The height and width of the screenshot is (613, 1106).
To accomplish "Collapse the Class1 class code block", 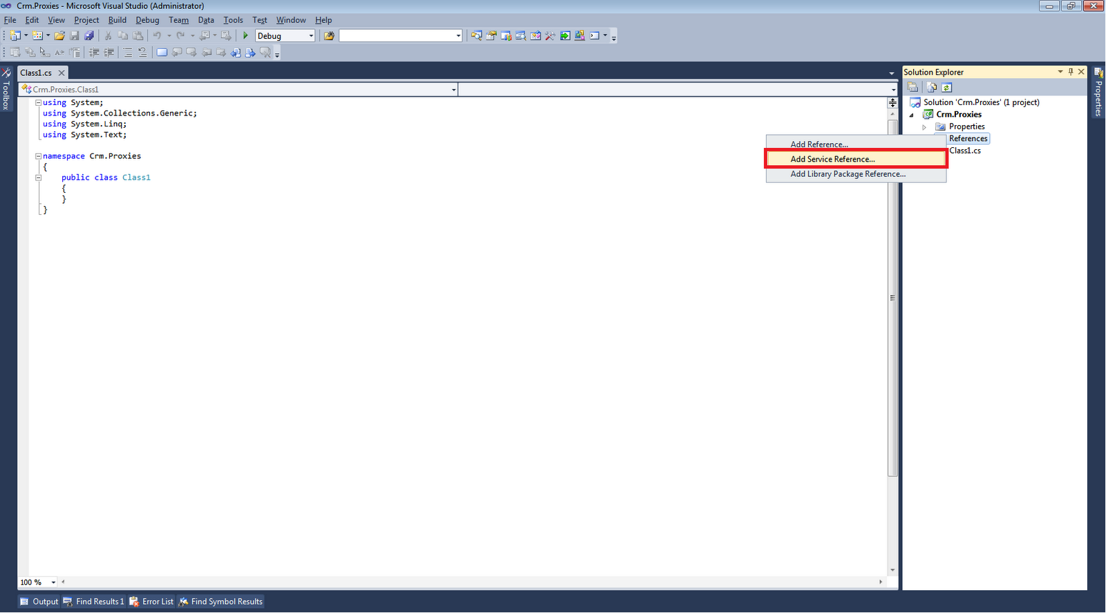I will 39,178.
